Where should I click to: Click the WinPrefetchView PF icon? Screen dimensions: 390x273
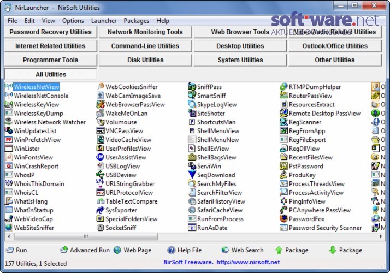[9, 139]
